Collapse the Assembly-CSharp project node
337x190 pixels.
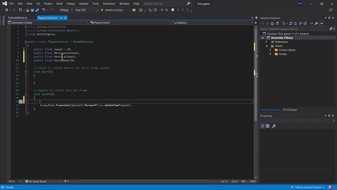(x=263, y=38)
